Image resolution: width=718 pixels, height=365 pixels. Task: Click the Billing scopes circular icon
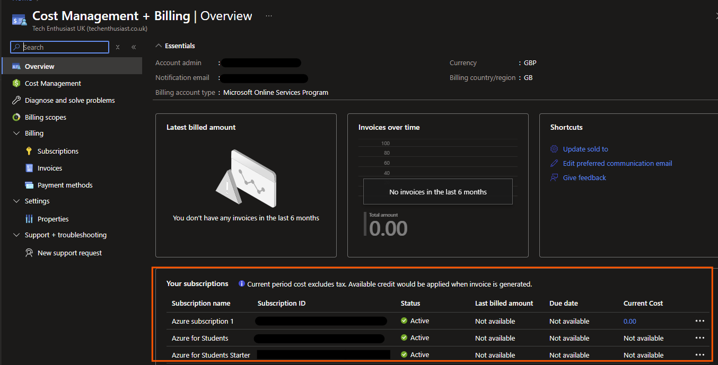(x=16, y=117)
